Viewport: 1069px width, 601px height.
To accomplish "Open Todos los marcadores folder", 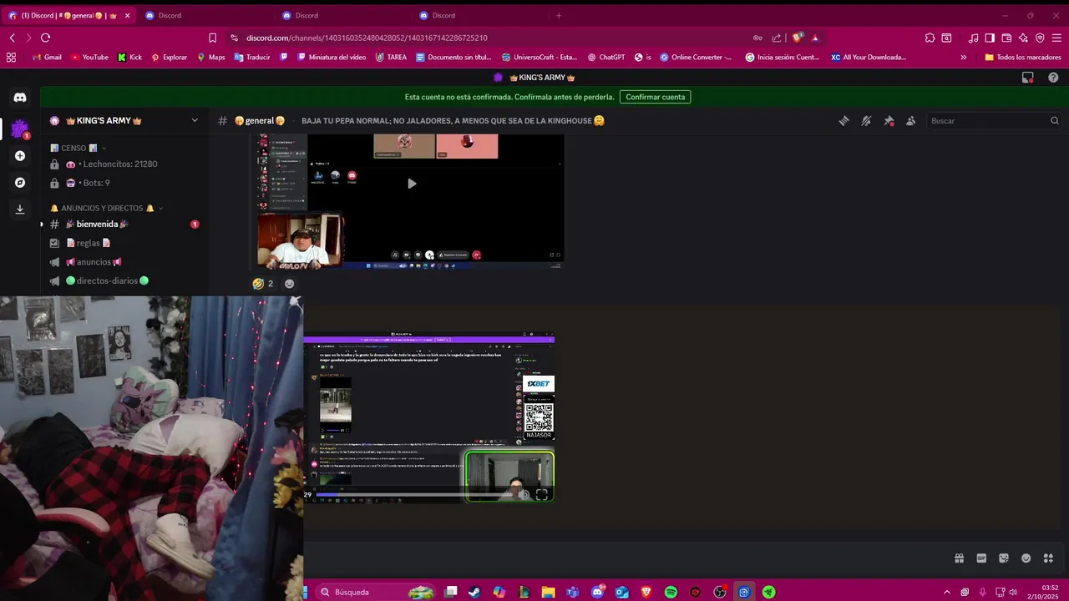I will coord(1023,58).
